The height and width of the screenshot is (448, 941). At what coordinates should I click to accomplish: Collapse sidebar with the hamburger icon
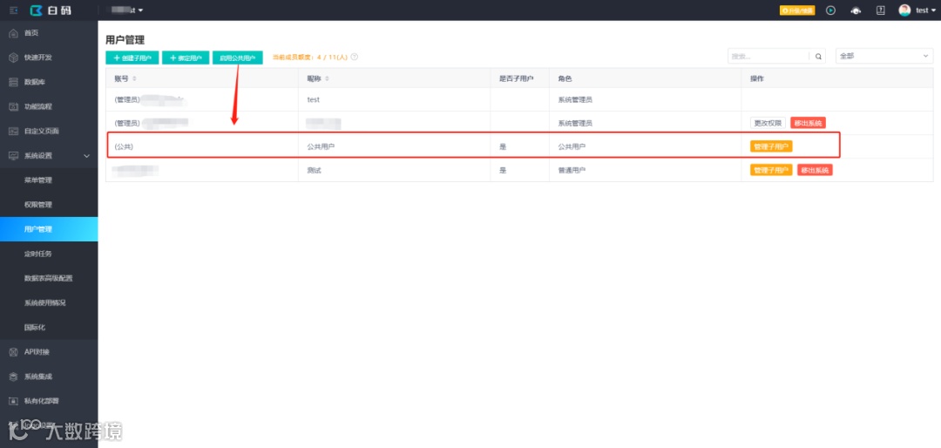pos(14,10)
